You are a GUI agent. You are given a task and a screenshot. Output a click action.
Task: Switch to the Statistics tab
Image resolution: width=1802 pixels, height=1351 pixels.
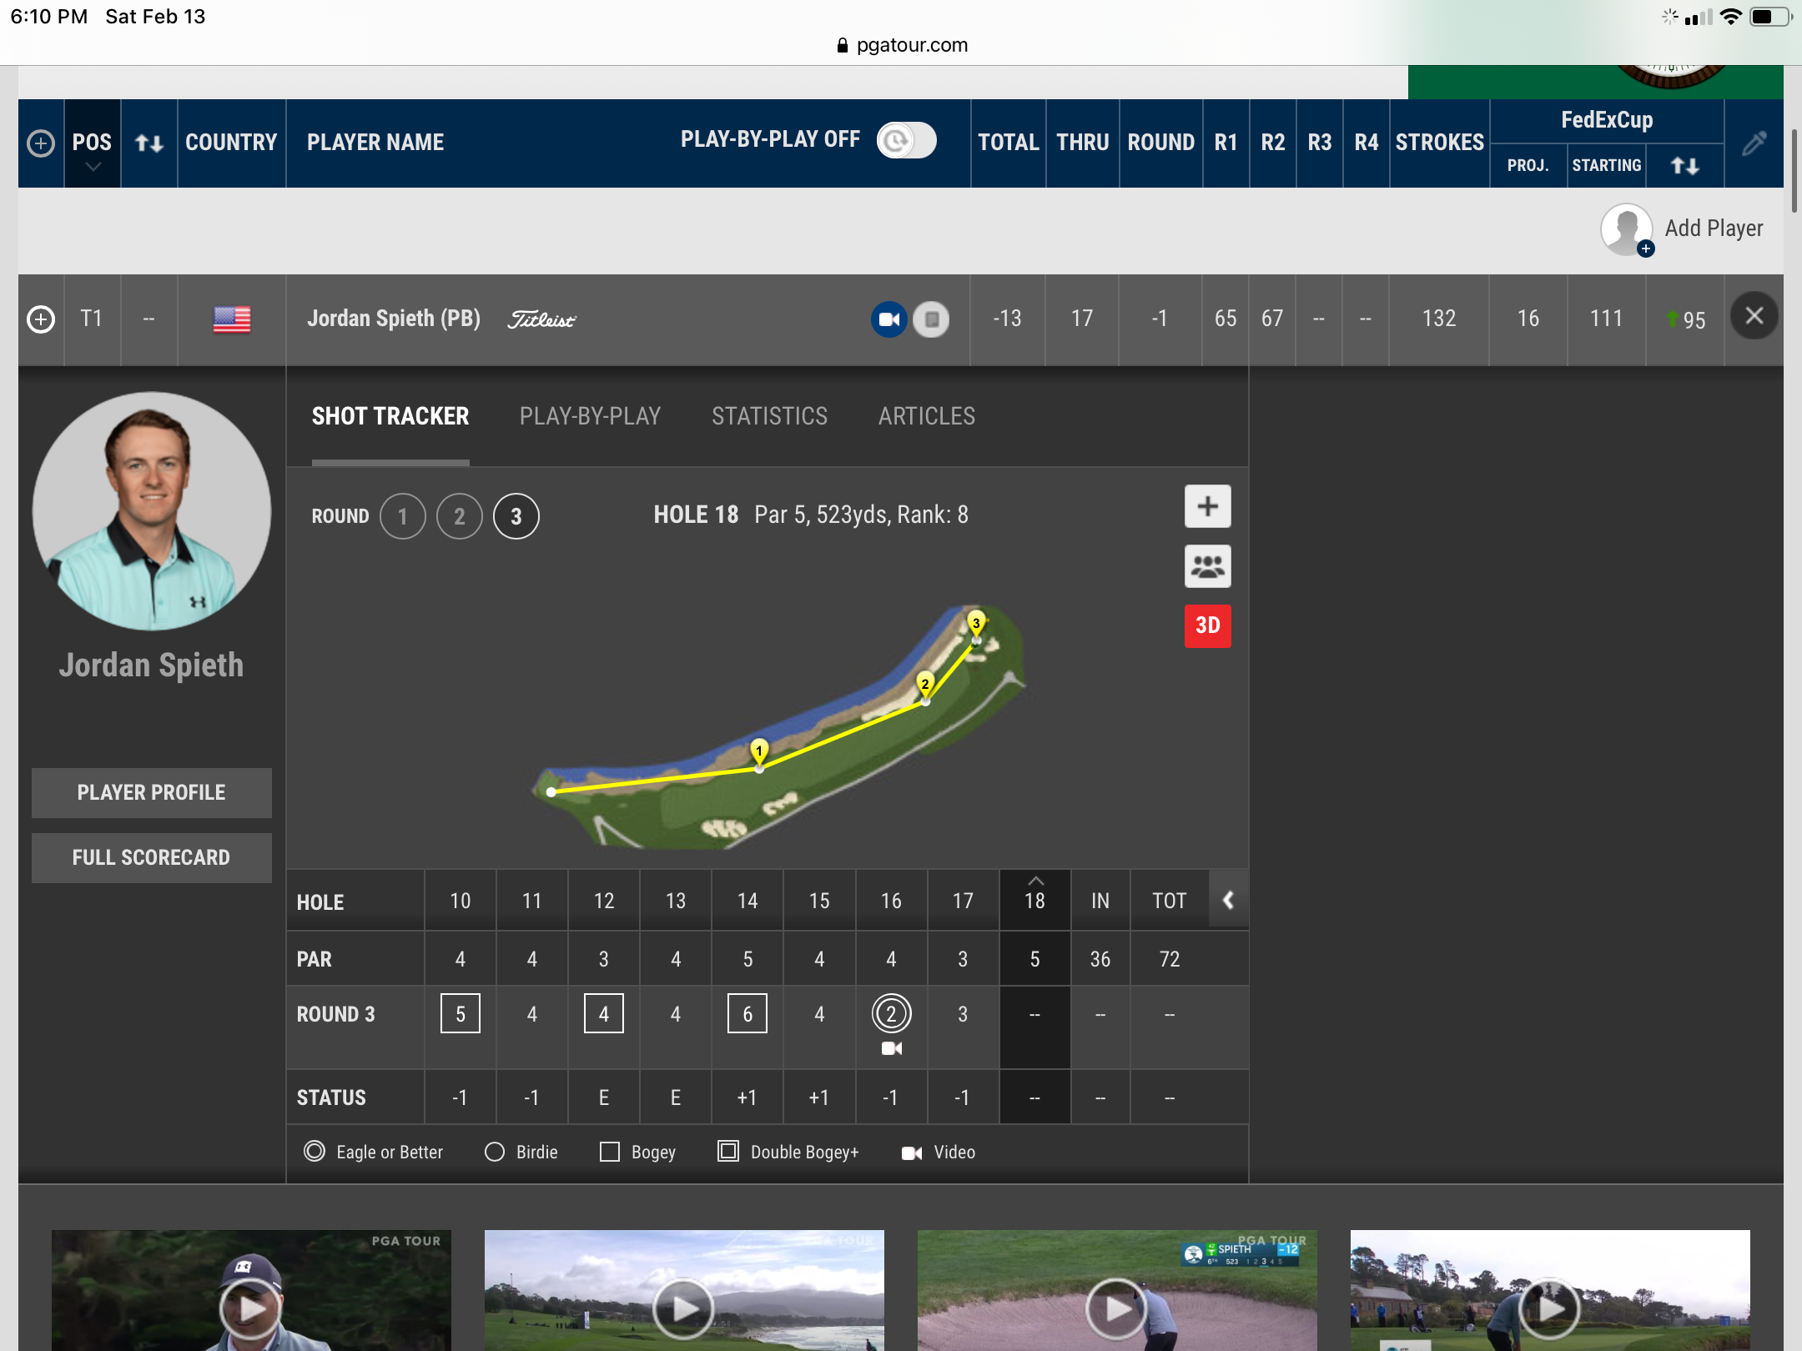tap(769, 416)
